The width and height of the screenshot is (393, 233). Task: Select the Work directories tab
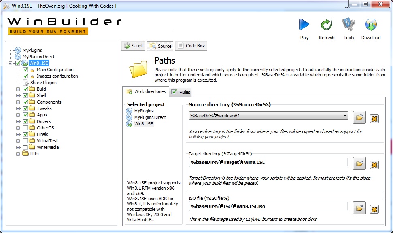[x=146, y=91]
